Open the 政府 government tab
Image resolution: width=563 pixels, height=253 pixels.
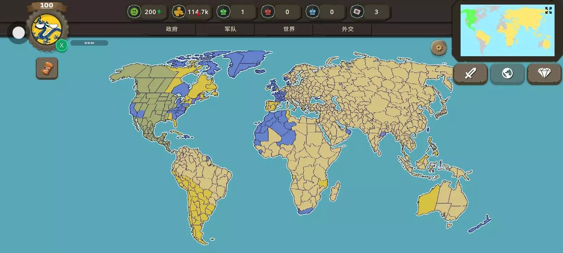coord(172,29)
